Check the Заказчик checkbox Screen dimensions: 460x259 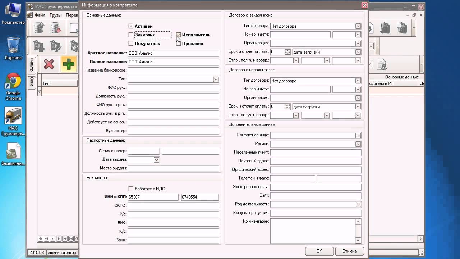point(131,35)
